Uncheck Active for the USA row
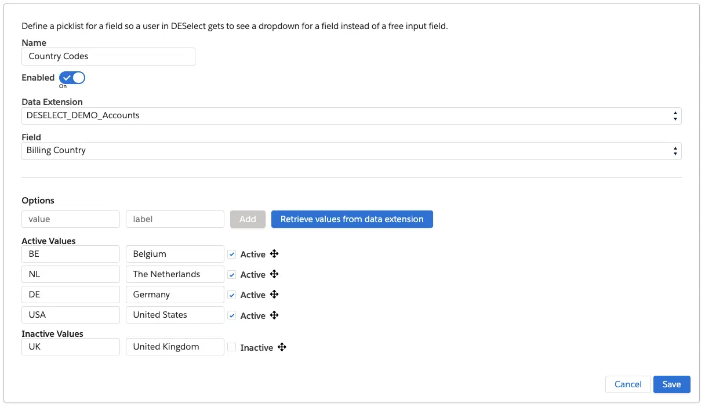The width and height of the screenshot is (705, 407). click(x=232, y=316)
